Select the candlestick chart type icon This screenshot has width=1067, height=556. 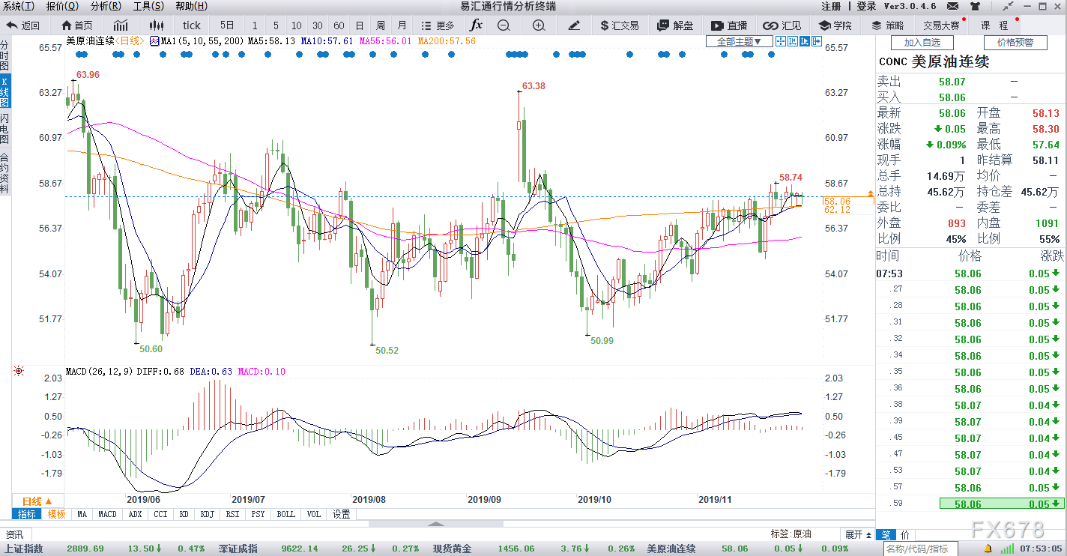[155, 25]
